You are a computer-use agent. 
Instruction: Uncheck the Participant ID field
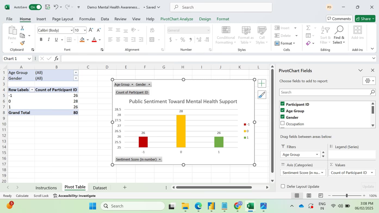tap(282, 104)
